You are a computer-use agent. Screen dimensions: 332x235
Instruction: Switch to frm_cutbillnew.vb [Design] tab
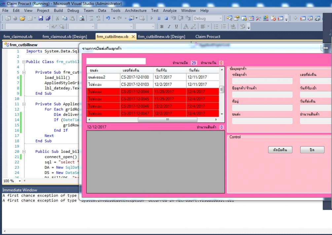(162, 37)
